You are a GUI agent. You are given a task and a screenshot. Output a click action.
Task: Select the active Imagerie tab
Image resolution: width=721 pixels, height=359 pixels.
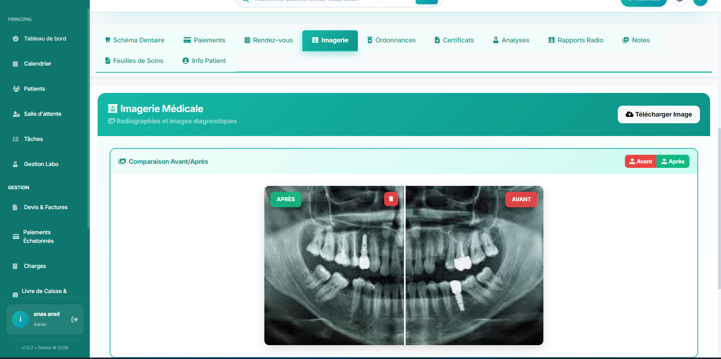(x=330, y=40)
